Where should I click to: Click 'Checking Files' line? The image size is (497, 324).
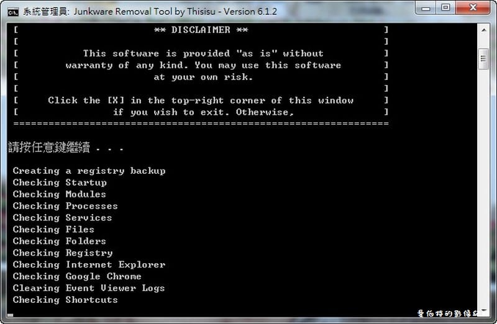pos(53,230)
